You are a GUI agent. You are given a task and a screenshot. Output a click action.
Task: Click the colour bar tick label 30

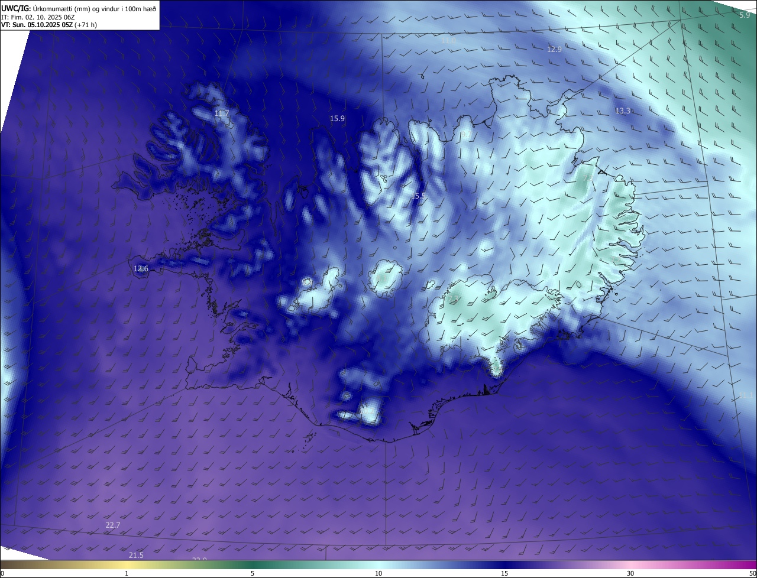(x=630, y=573)
